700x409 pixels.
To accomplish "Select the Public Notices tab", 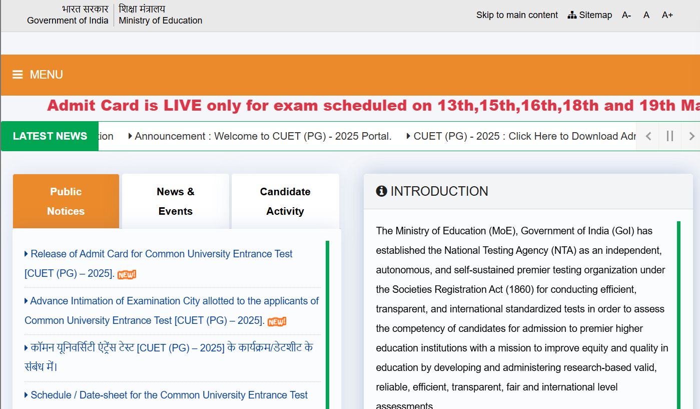I will coord(66,201).
